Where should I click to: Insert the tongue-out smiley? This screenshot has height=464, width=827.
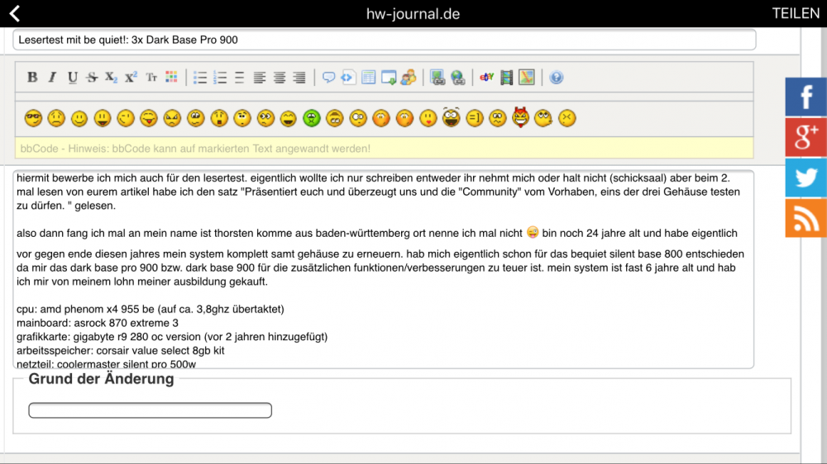[149, 118]
